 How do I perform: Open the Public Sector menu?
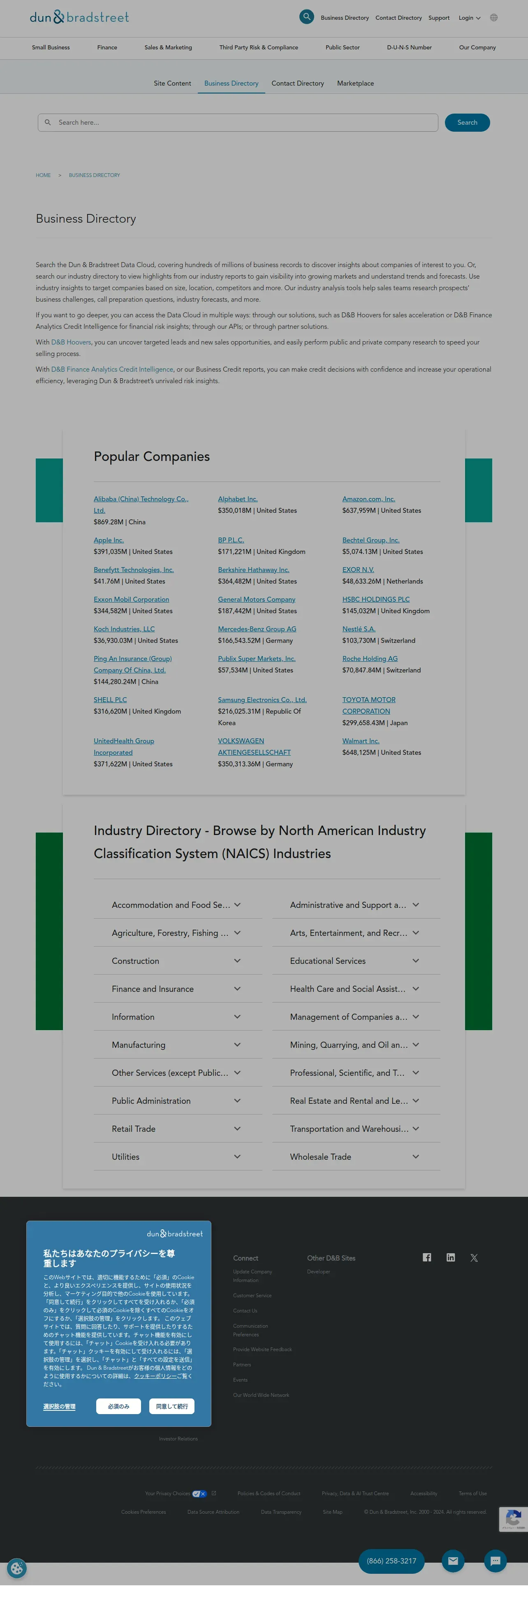click(x=343, y=47)
